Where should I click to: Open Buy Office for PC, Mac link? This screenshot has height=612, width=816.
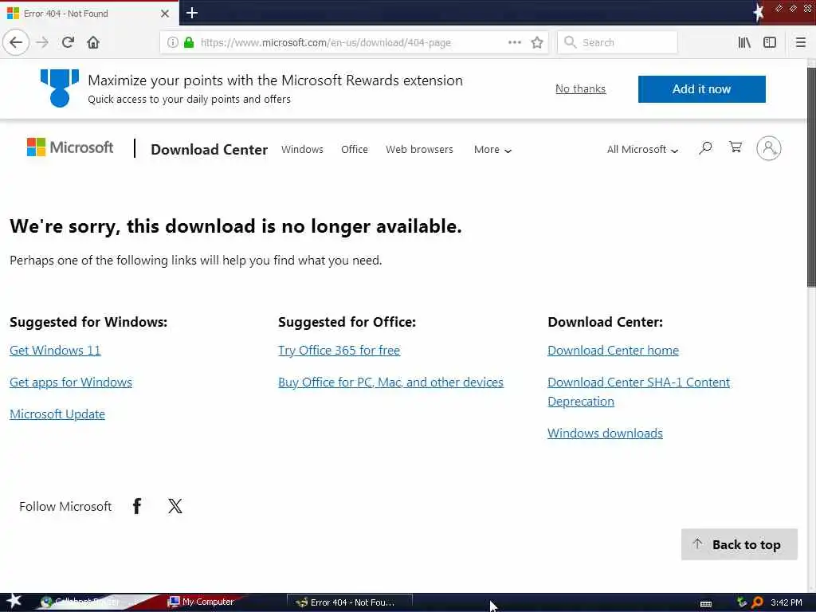click(x=390, y=382)
